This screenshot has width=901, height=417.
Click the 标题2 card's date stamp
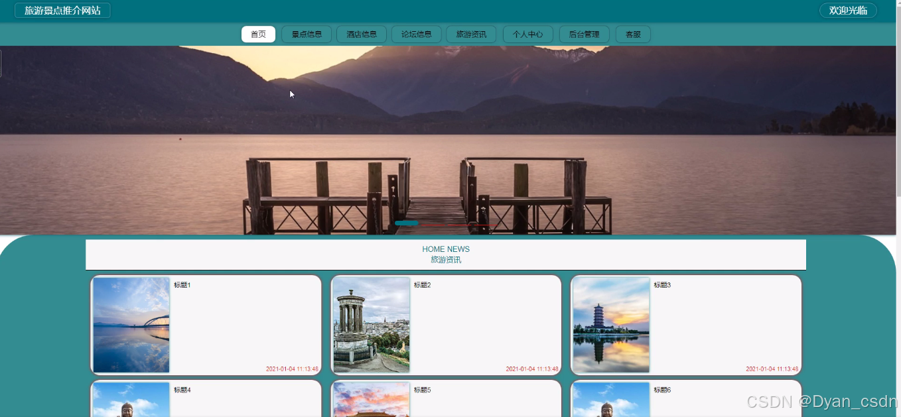pyautogui.click(x=532, y=369)
